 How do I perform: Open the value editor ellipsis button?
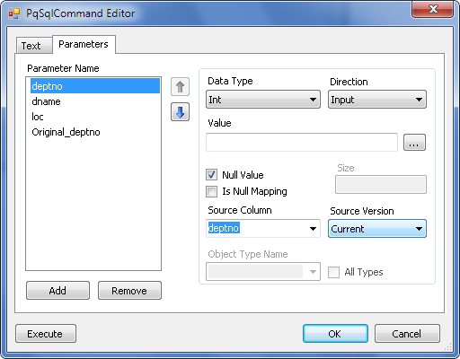(x=414, y=143)
